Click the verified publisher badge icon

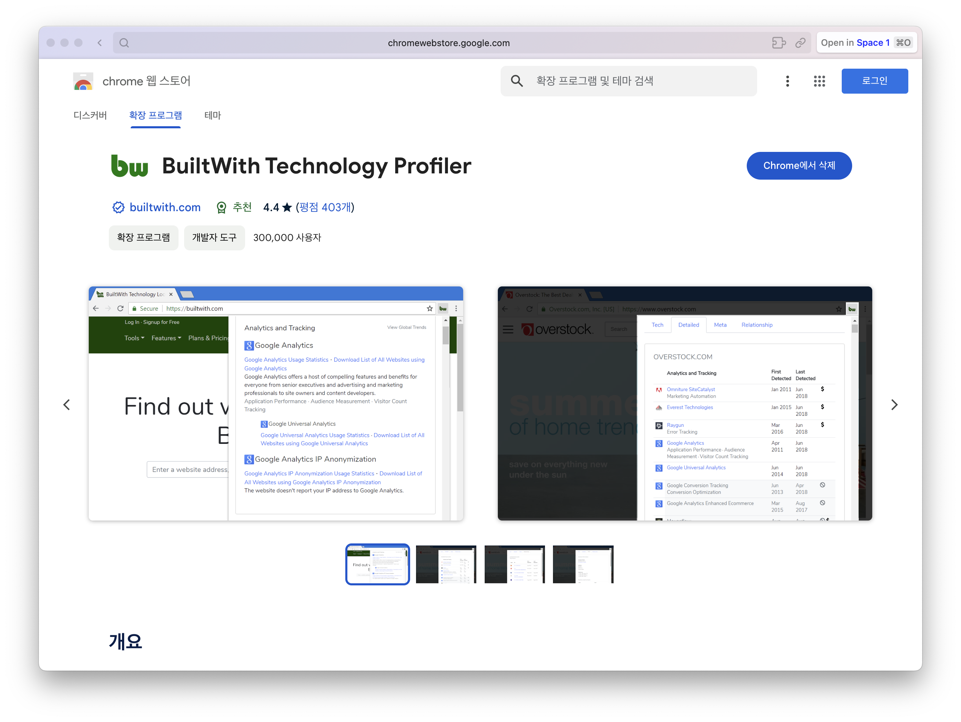118,207
